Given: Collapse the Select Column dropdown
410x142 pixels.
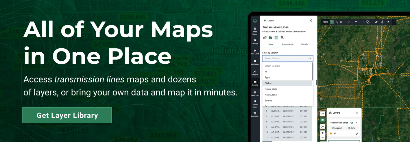Looking at the screenshot, I should click(x=309, y=58).
